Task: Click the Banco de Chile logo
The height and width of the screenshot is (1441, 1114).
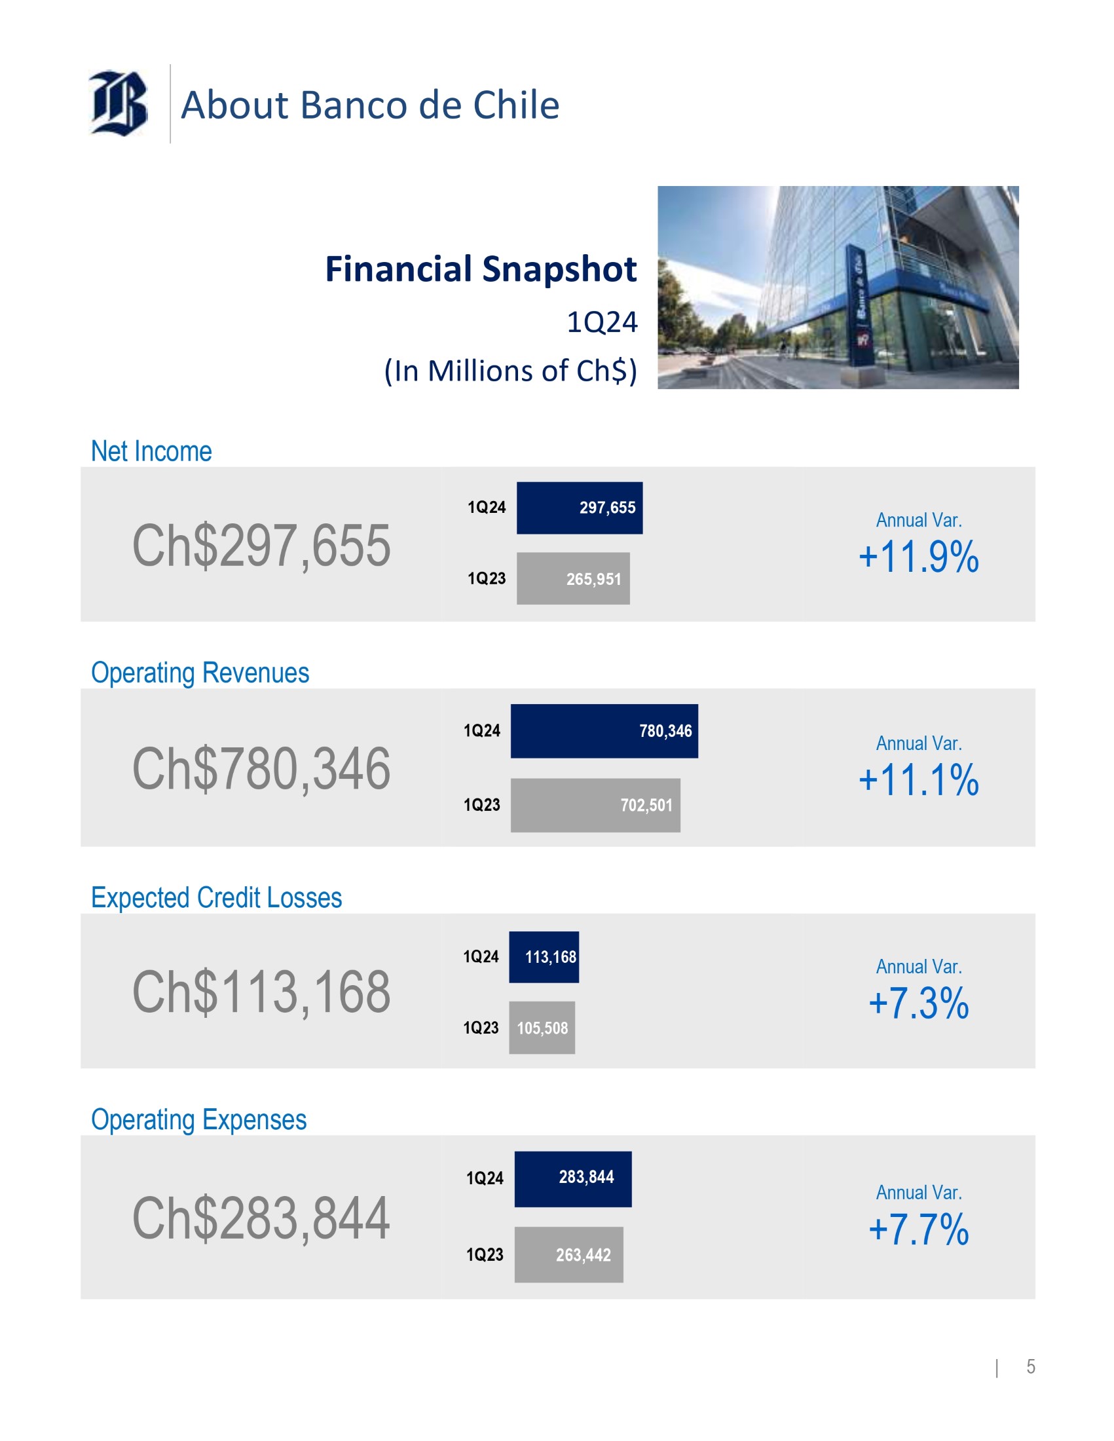Action: point(118,103)
